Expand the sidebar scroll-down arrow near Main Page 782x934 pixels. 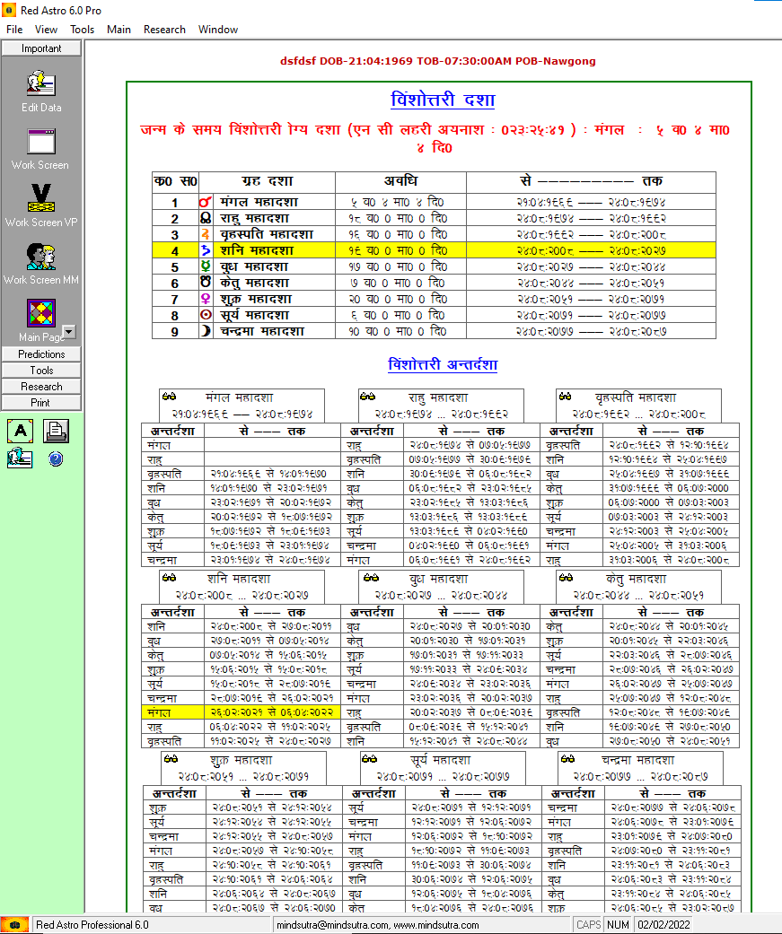[x=69, y=332]
